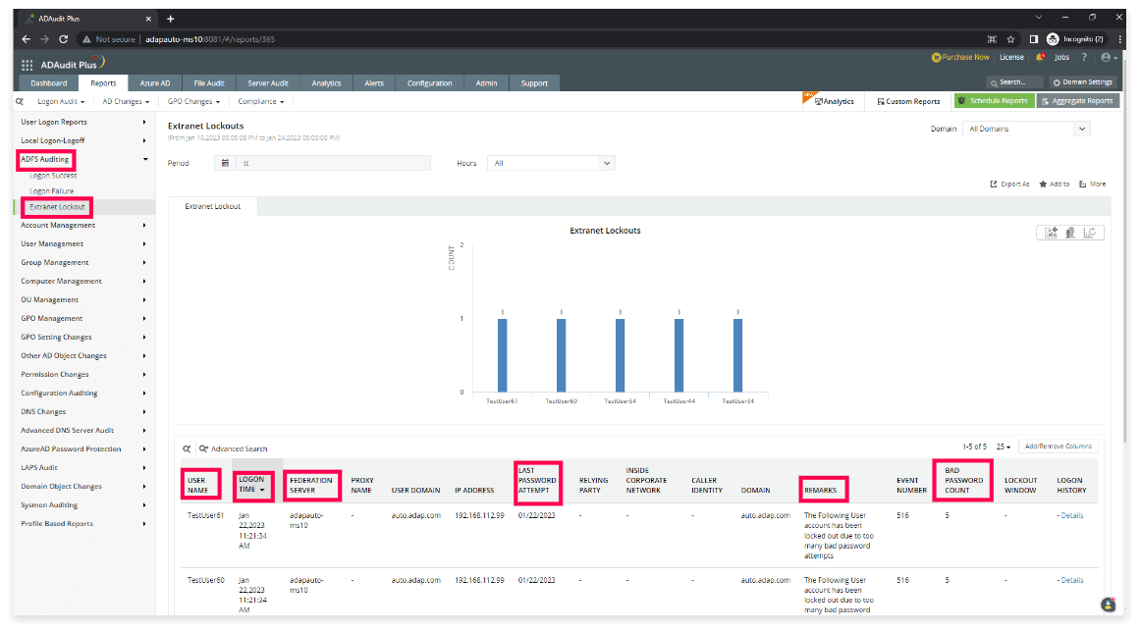Click the TestUser61 chart bar
This screenshot has height=633, width=1140.
pyautogui.click(x=503, y=355)
